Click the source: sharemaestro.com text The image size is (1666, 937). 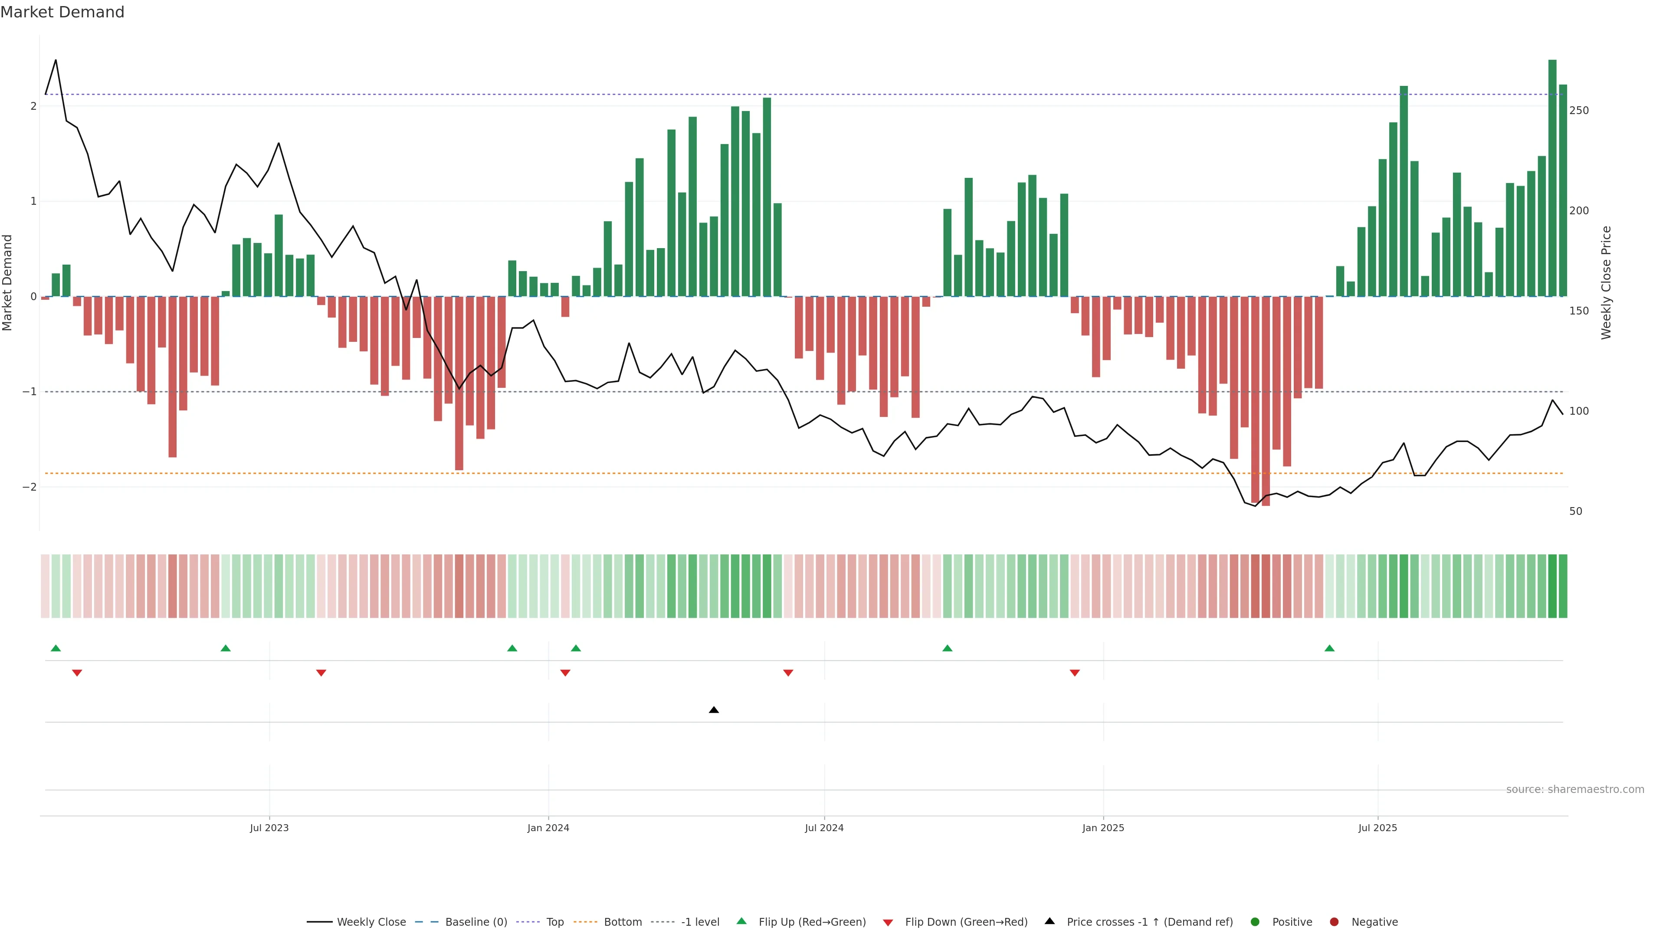pos(1575,790)
